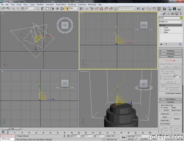The width and height of the screenshot is (184, 141).
Task: Open the Rendering menu
Action: coord(72,5)
